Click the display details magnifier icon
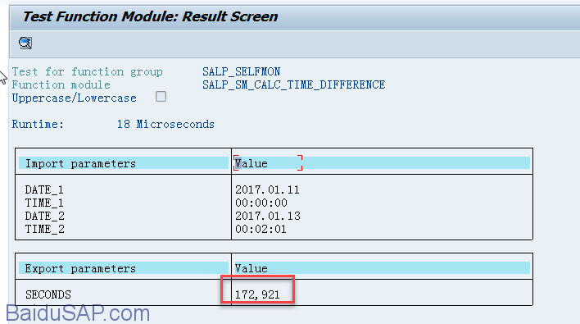580x324 pixels. tap(25, 43)
